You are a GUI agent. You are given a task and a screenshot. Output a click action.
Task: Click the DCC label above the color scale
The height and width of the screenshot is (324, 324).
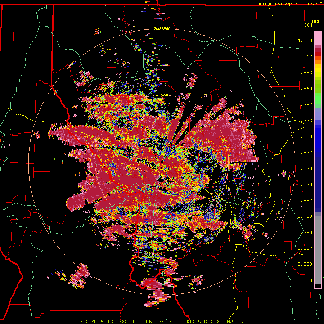tap(316, 22)
